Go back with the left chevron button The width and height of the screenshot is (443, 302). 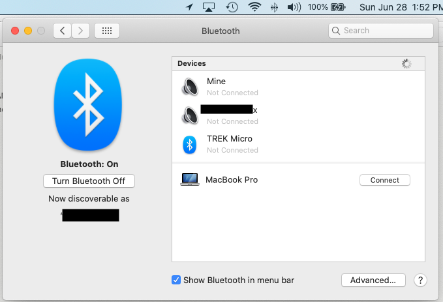tap(62, 31)
